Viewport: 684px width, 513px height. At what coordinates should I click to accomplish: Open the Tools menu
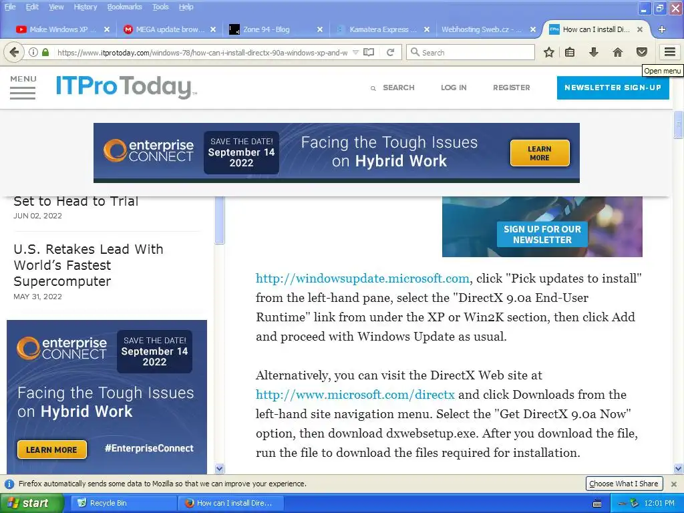pyautogui.click(x=160, y=7)
